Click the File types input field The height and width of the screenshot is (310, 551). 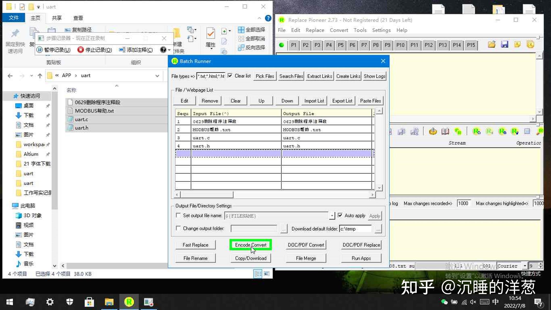[x=211, y=76]
